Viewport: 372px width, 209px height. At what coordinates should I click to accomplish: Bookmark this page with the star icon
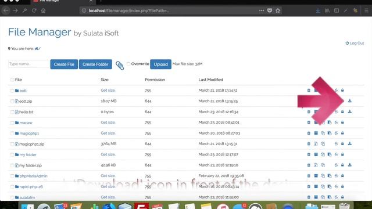point(278,10)
